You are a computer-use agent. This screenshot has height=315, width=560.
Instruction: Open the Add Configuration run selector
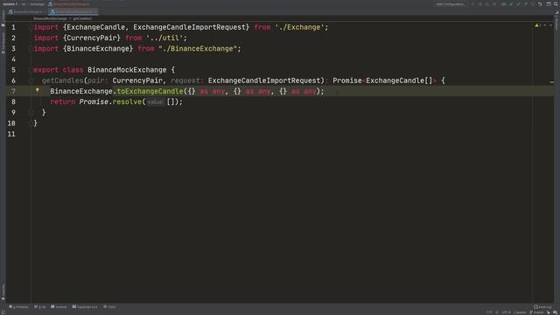pyautogui.click(x=451, y=3)
